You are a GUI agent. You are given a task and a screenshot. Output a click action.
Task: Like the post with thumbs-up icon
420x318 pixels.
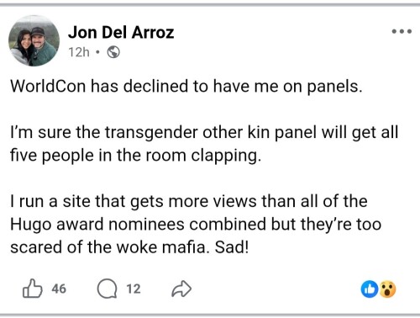pos(33,289)
